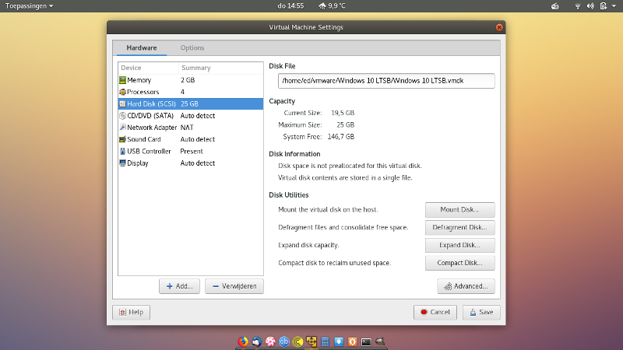Screen dimensions: 623x350
Task: Cancel the virtual machine settings
Action: (x=435, y=312)
